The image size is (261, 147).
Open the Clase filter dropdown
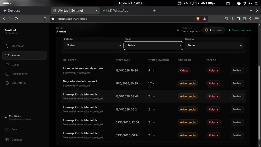pos(153,45)
